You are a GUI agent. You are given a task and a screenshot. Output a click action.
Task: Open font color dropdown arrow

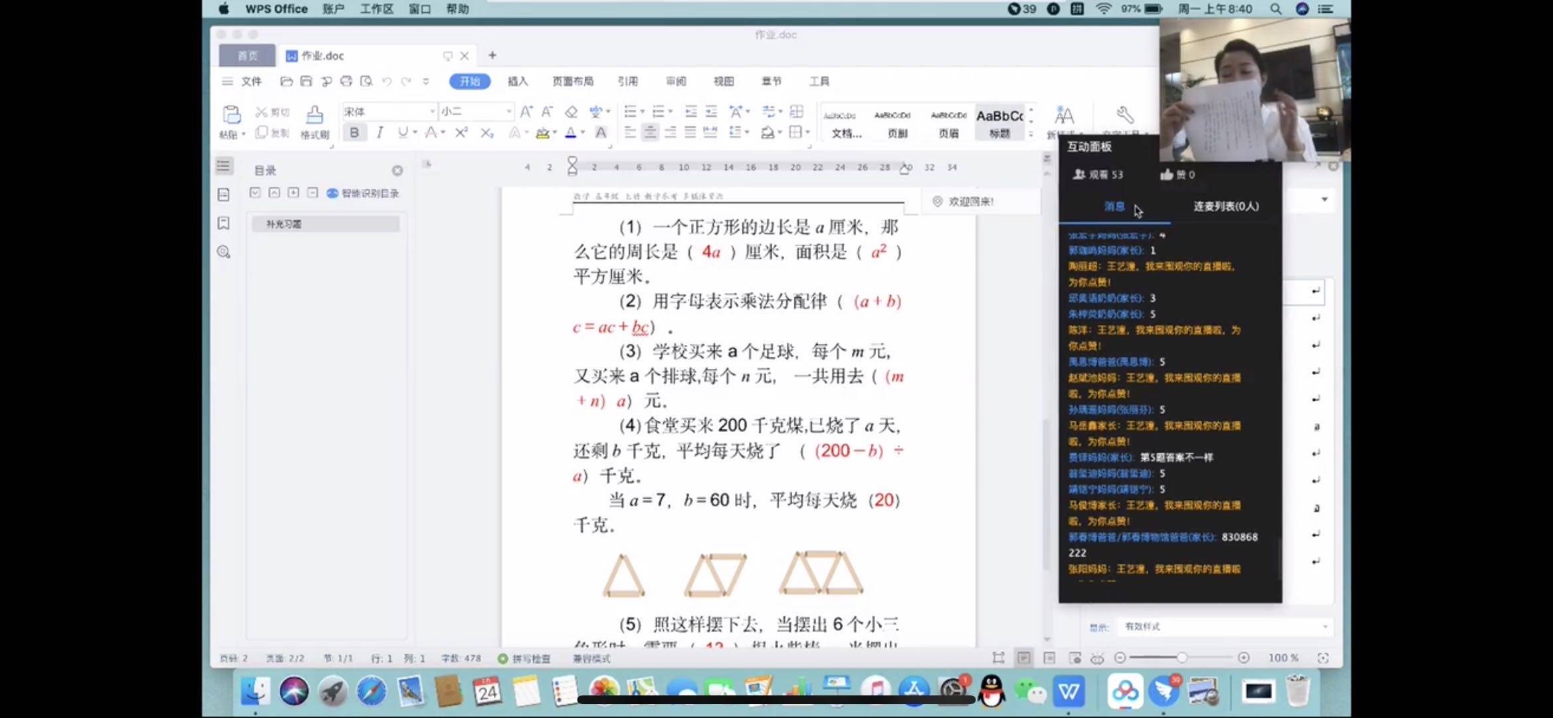(583, 132)
